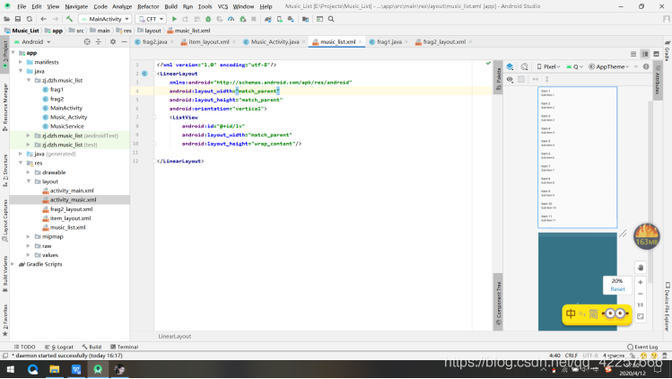The width and height of the screenshot is (672, 379).
Task: Open the Refactor menu
Action: coord(148,6)
